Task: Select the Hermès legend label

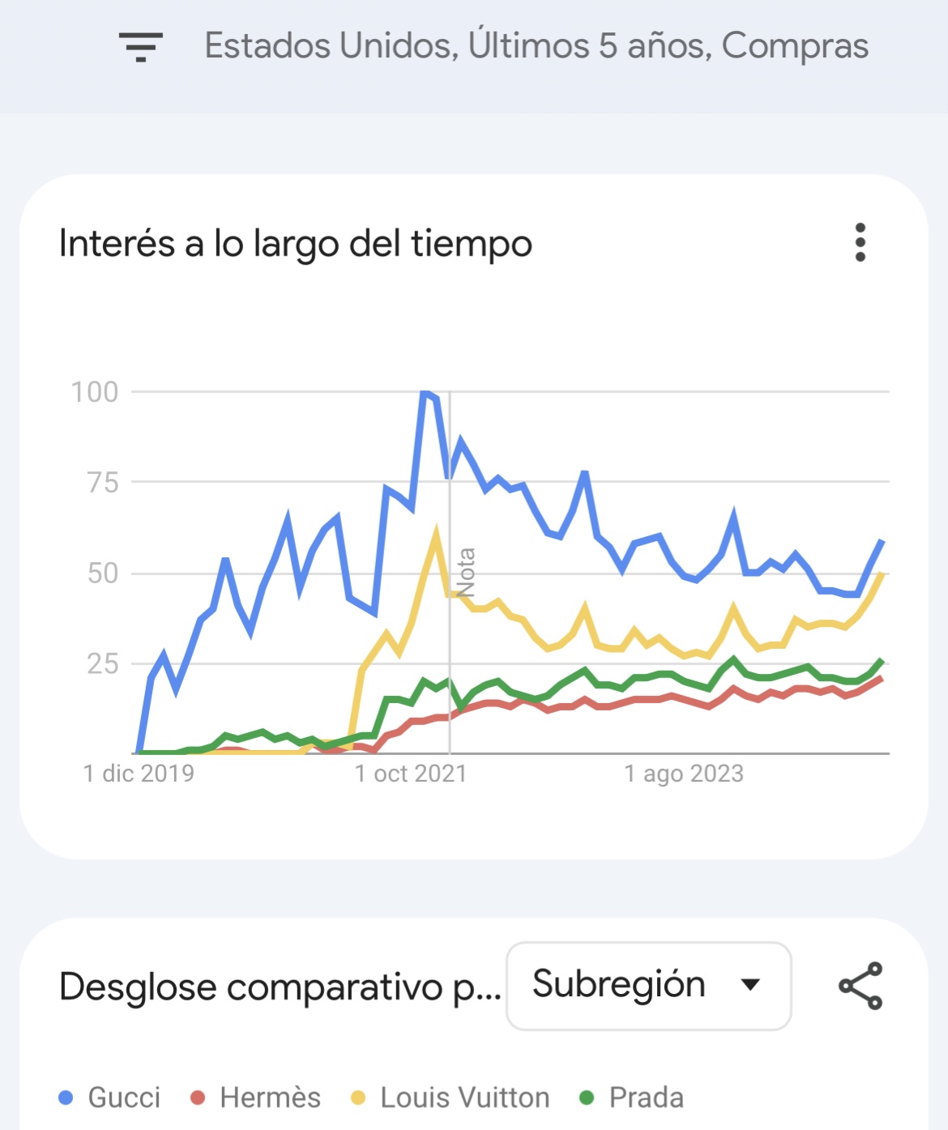Action: (x=271, y=1098)
